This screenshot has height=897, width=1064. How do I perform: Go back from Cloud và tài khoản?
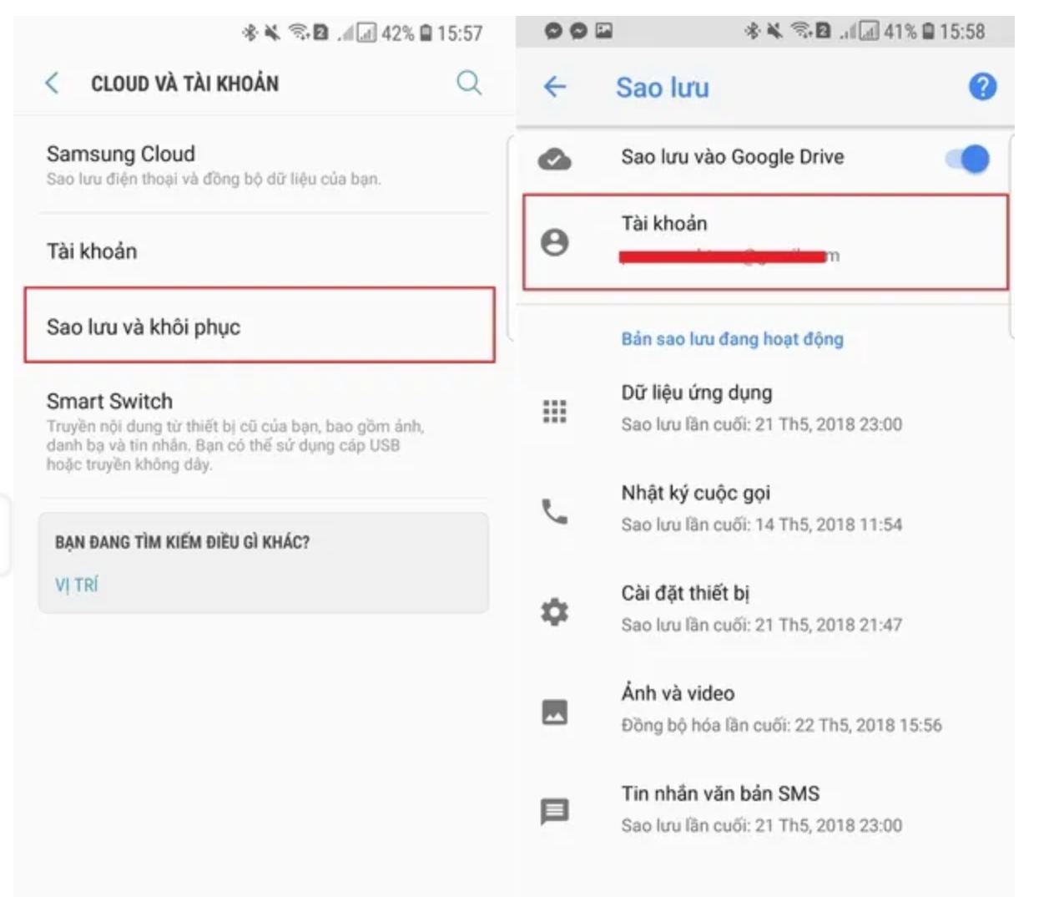(x=52, y=83)
